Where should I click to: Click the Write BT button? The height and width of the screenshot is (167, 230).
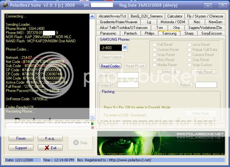click(107, 85)
